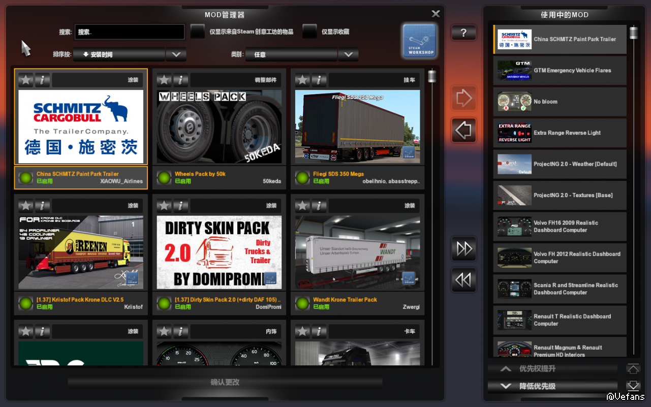Select the Dirty Skin Pack 2.0 thumbnail
Image resolution: width=651 pixels, height=407 pixels.
(x=219, y=253)
